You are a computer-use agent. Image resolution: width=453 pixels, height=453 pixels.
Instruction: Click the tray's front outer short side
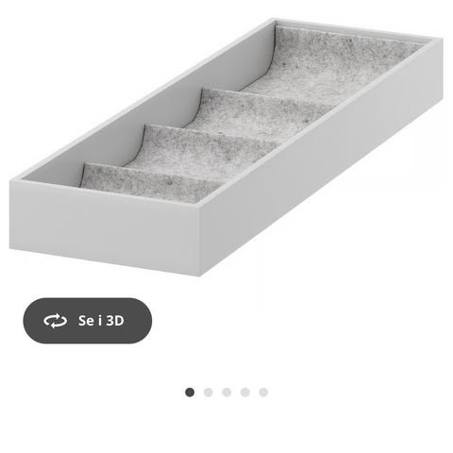point(105,227)
